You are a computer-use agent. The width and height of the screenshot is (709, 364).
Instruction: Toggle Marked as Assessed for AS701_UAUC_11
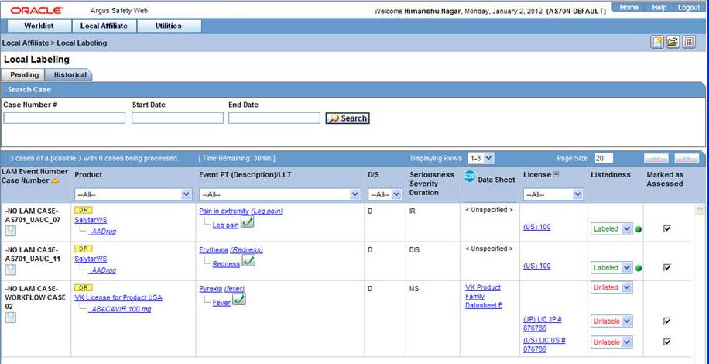click(666, 267)
